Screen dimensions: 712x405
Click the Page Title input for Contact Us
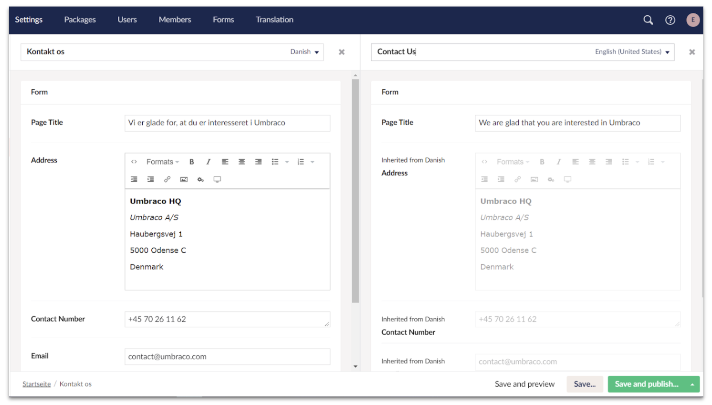(577, 123)
